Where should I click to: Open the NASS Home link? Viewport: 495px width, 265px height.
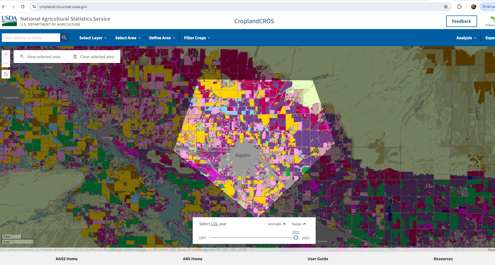(67, 259)
